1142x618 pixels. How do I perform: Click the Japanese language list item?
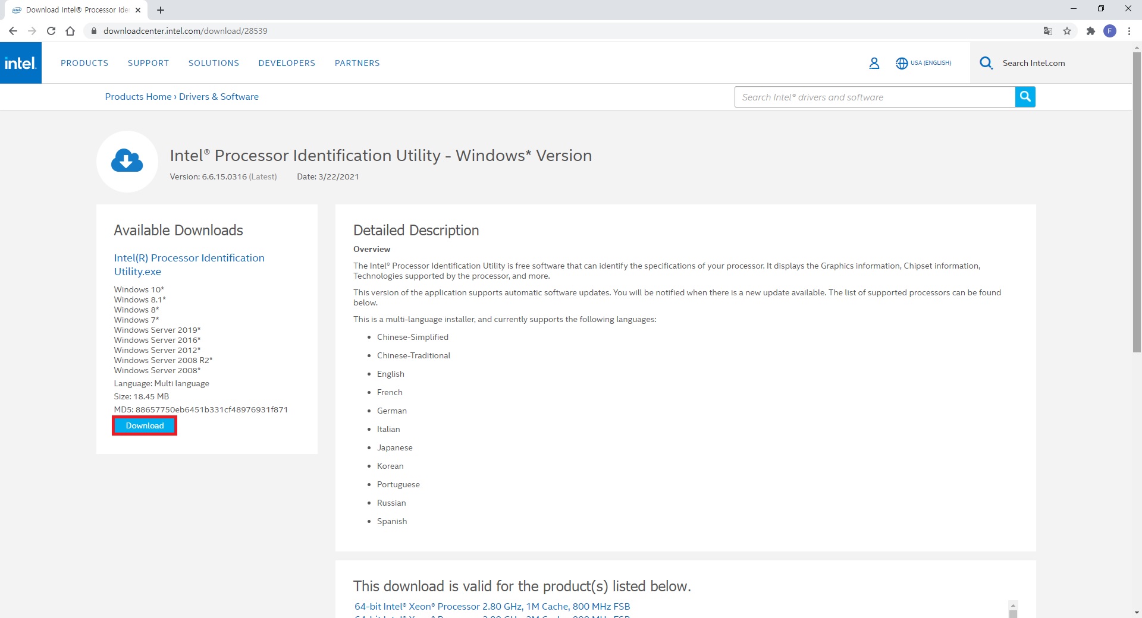point(394,447)
